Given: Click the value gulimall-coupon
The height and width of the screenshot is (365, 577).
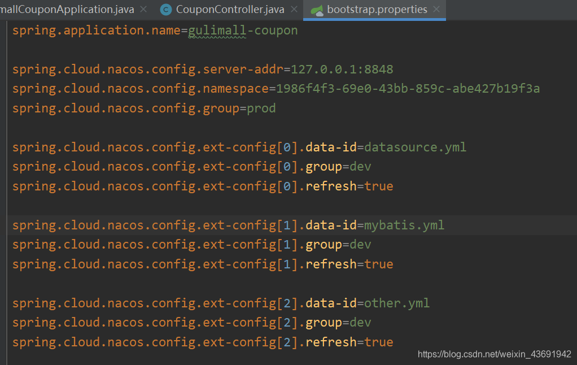Looking at the screenshot, I should click(243, 30).
